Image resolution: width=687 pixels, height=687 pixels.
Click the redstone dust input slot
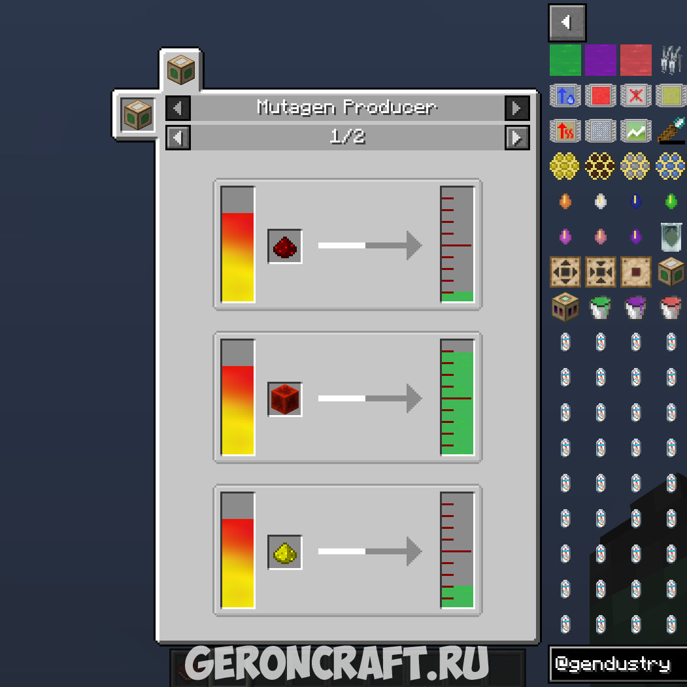285,246
